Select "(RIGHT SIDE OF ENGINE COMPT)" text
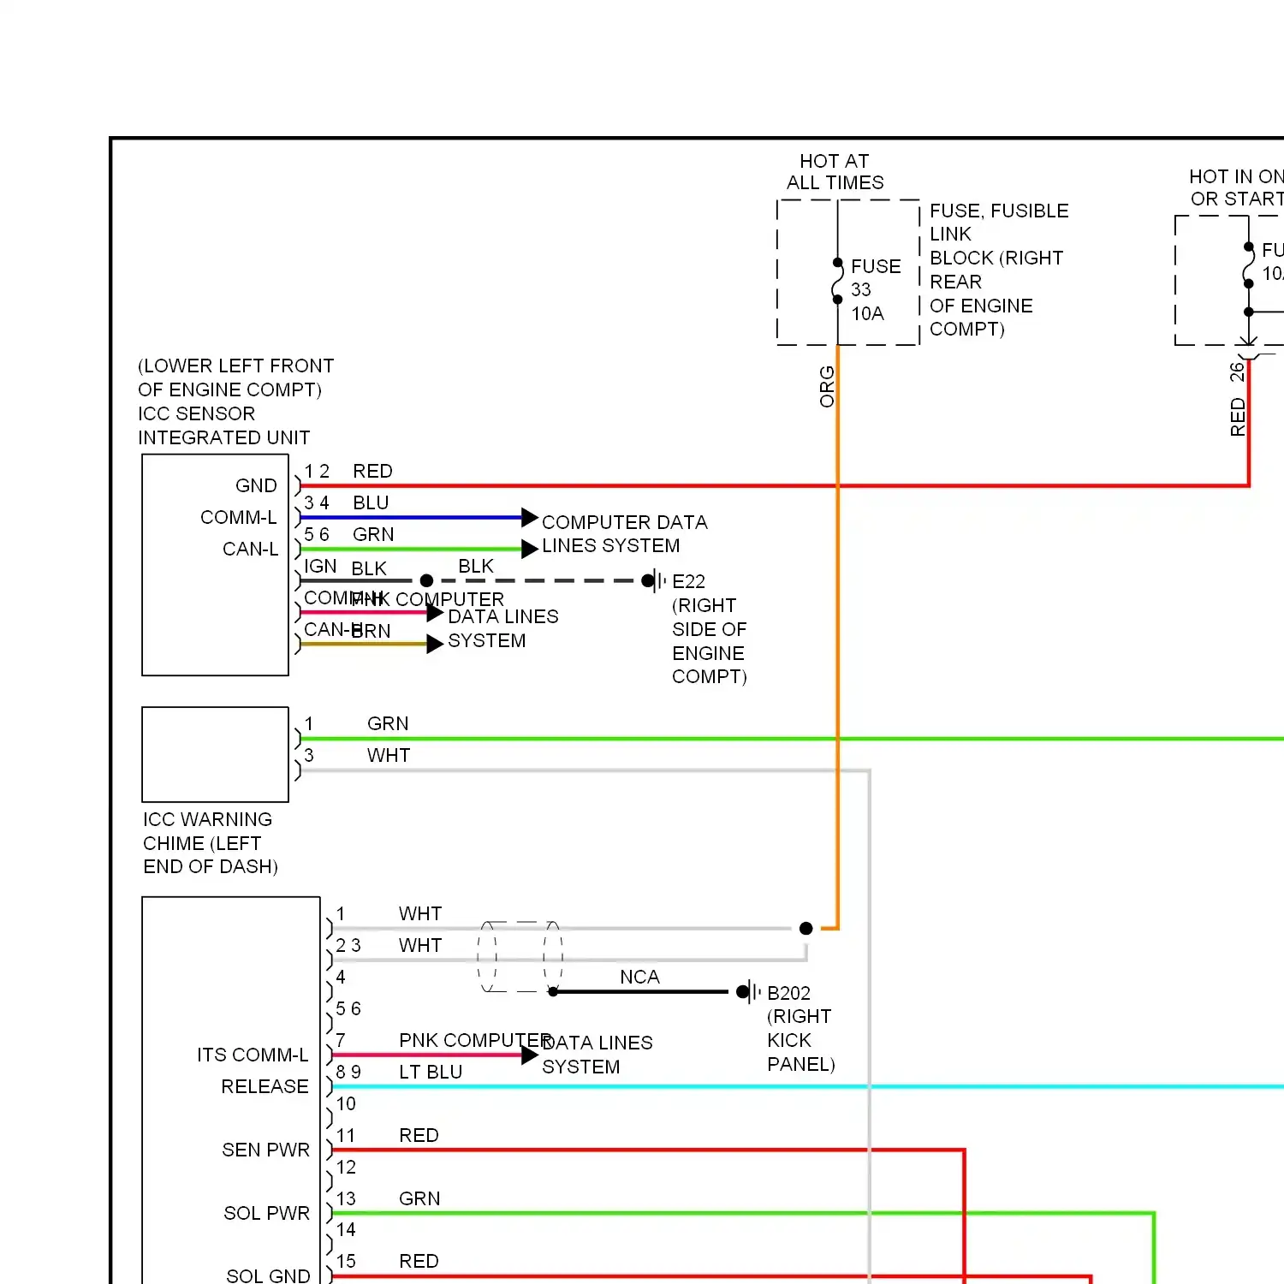This screenshot has height=1284, width=1284. [709, 640]
